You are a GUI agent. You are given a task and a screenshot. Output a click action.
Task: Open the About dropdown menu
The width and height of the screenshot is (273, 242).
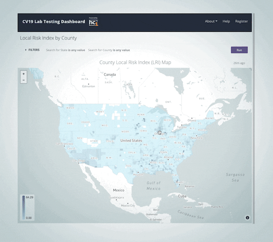point(211,21)
